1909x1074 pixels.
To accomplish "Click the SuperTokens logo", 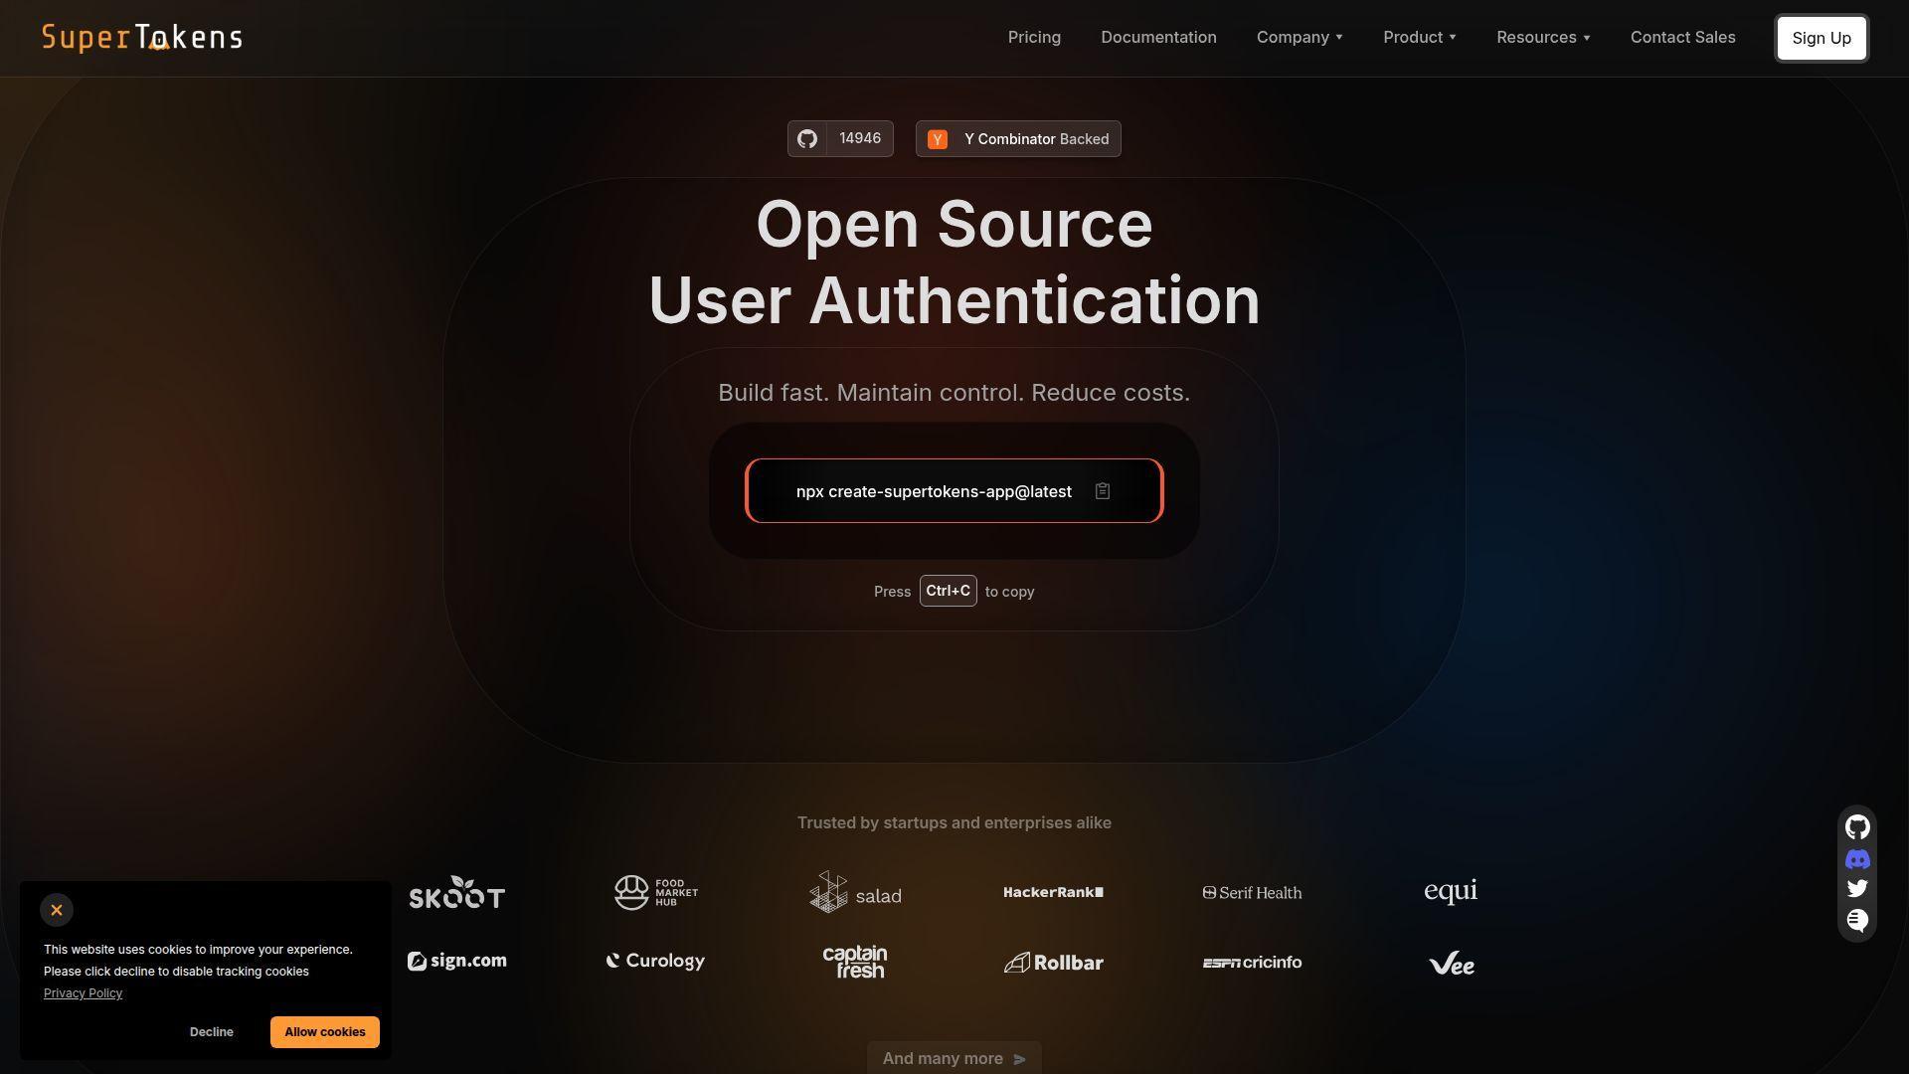I will 142,37.
